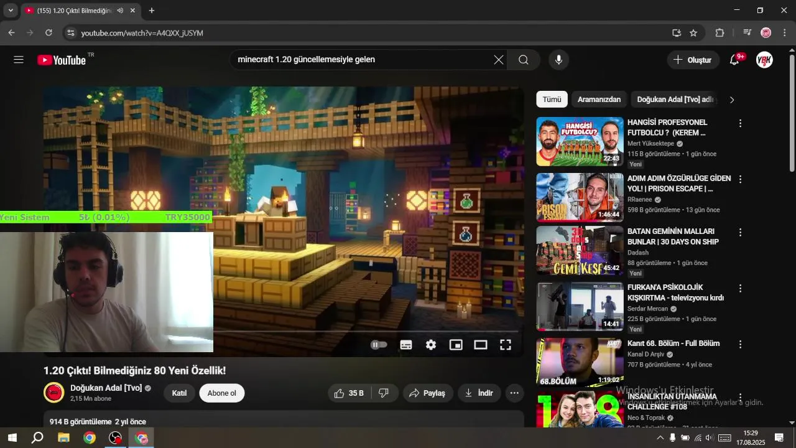
Task: Open options for ADIM ADIM ÖZGÜRLÜGE video
Action: (x=740, y=179)
